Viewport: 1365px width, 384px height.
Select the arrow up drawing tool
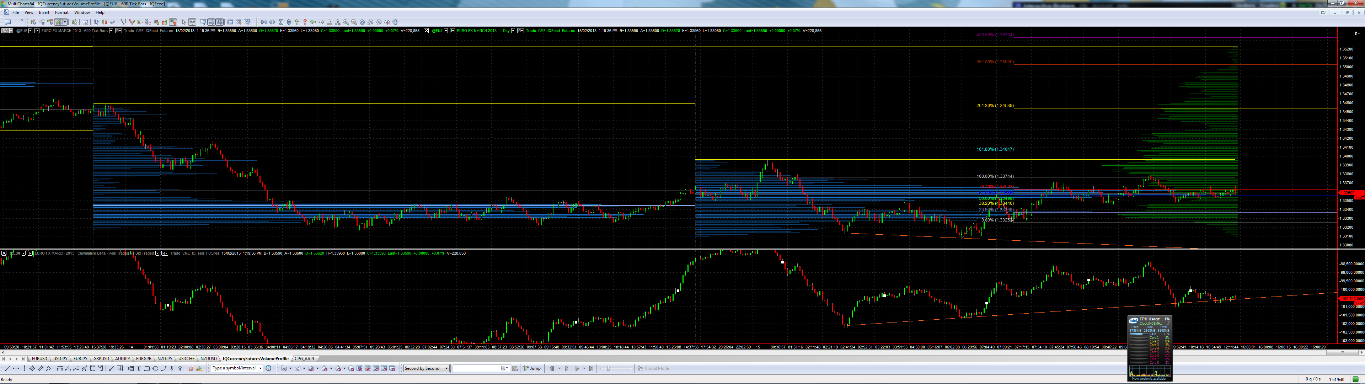coord(180,368)
